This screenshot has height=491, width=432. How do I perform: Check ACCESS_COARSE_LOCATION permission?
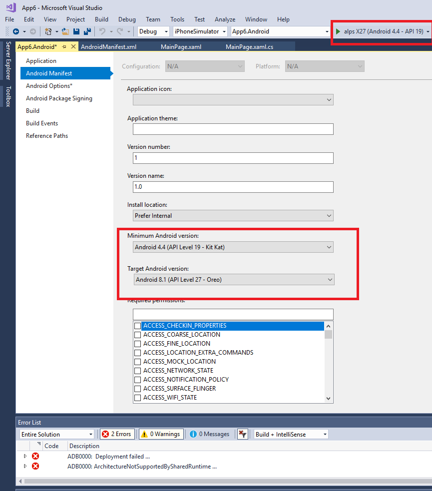pos(137,335)
